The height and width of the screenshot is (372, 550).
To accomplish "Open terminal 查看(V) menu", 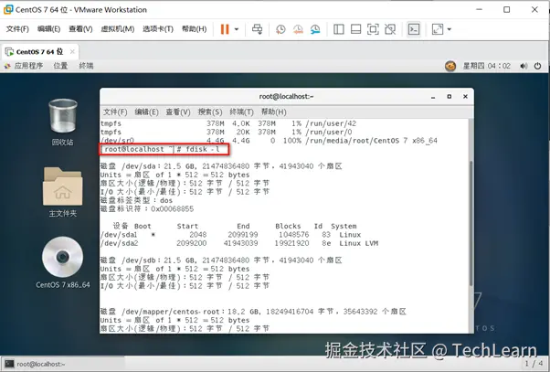I will click(178, 112).
